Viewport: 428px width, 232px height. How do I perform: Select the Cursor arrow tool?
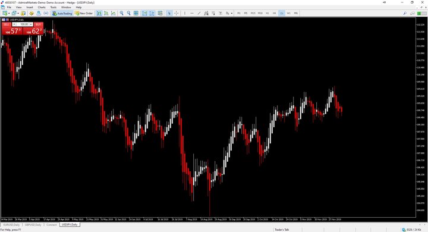(169, 13)
